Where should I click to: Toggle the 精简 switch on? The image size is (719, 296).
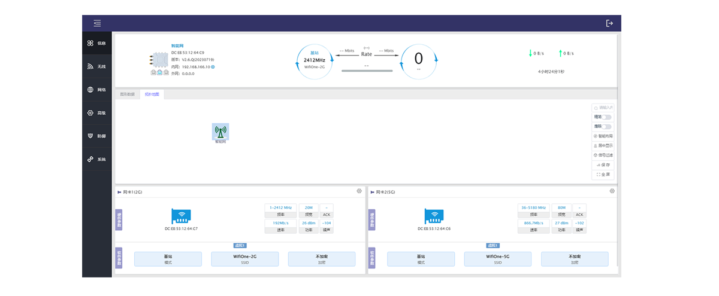[607, 117]
